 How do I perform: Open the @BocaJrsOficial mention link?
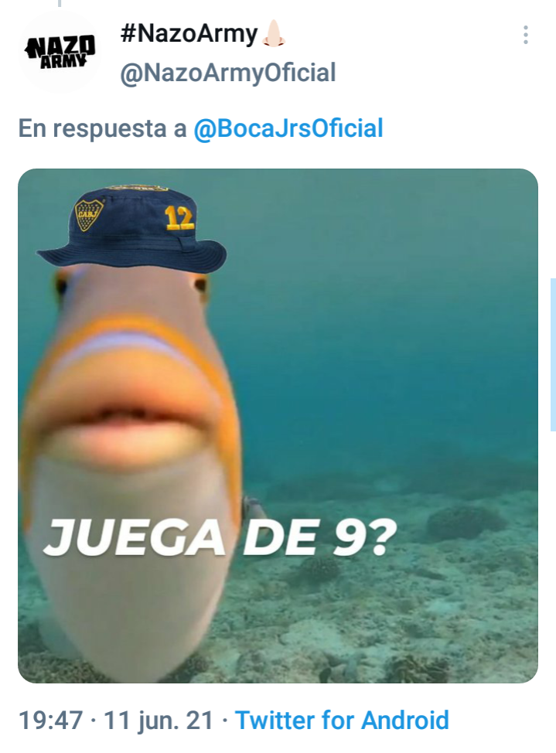coord(288,128)
